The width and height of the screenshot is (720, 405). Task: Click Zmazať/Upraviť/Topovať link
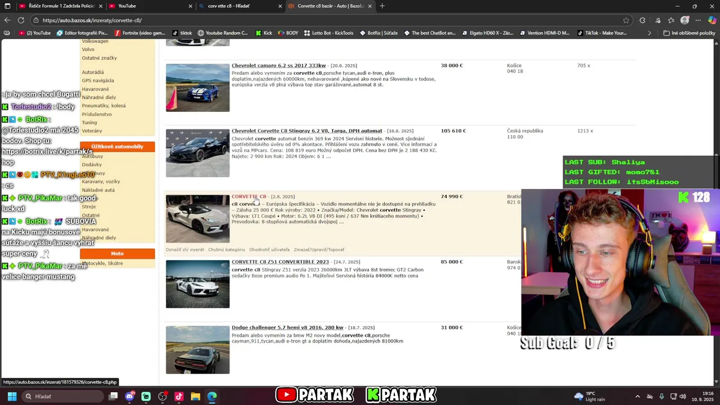(x=319, y=250)
